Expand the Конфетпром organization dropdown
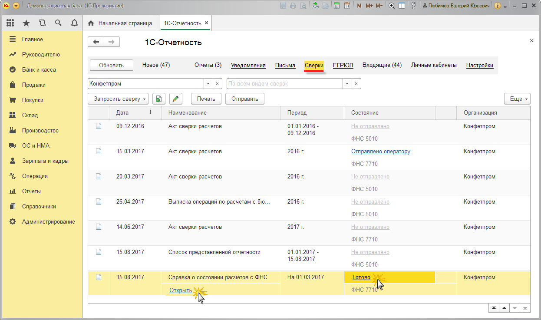This screenshot has height=320, width=541. [208, 84]
